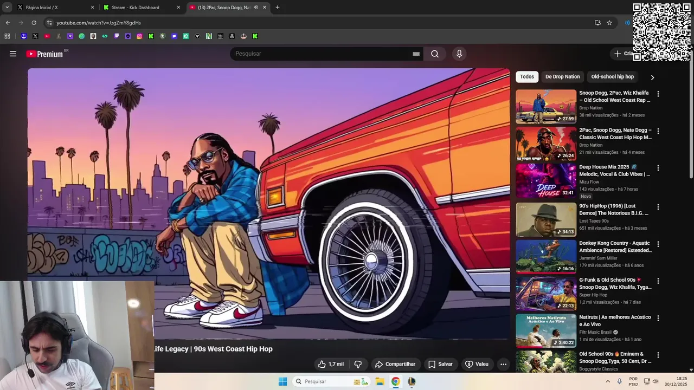Show hidden system tray icons chevron
Viewport: 694px width, 390px height.
pyautogui.click(x=608, y=381)
